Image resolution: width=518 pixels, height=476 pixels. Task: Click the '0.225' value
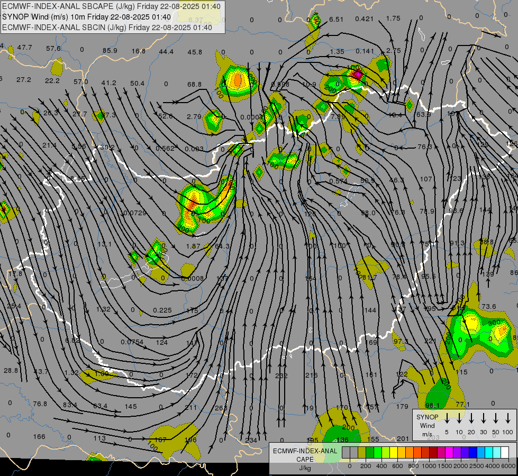coord(162,310)
